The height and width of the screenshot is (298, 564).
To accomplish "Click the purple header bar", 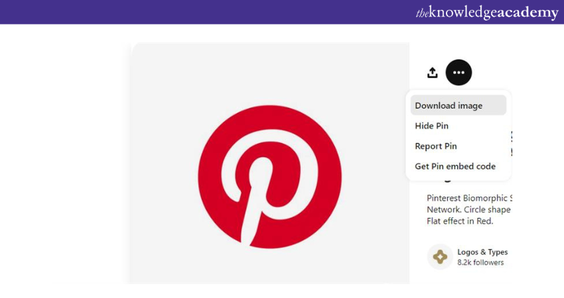I will pos(199,12).
